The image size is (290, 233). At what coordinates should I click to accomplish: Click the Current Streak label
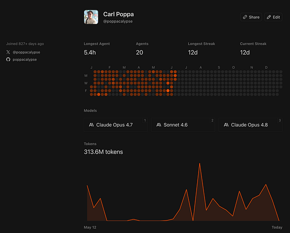pos(253,44)
